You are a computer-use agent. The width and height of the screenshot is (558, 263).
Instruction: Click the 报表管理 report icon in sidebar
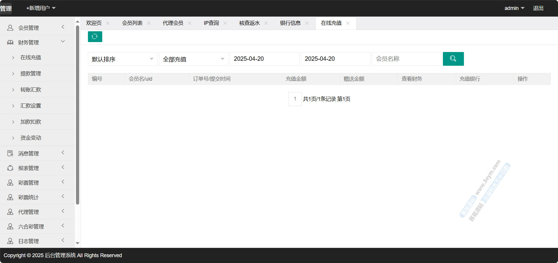click(10, 168)
